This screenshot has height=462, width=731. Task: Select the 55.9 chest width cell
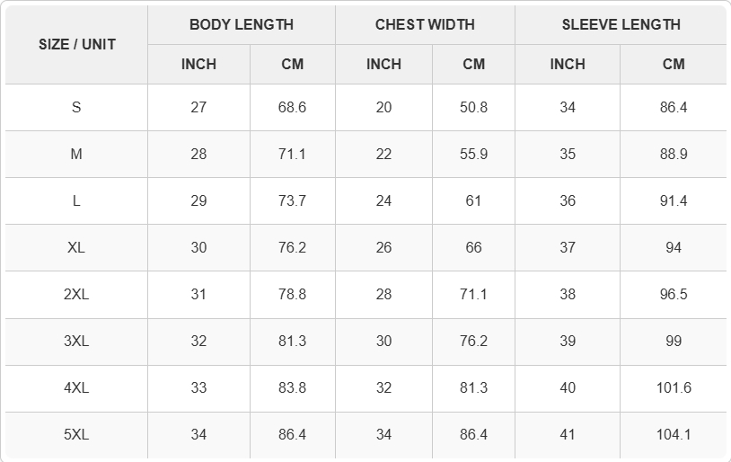coord(473,155)
